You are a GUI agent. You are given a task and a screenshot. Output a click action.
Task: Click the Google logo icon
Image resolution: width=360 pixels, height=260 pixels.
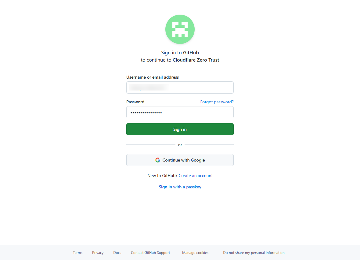pyautogui.click(x=157, y=160)
